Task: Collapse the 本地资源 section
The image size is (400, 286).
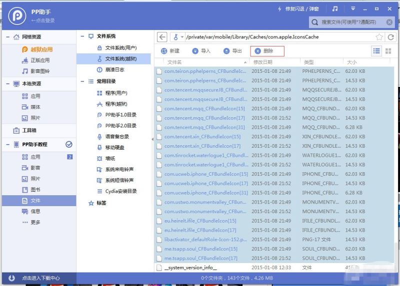Action: [x=7, y=84]
